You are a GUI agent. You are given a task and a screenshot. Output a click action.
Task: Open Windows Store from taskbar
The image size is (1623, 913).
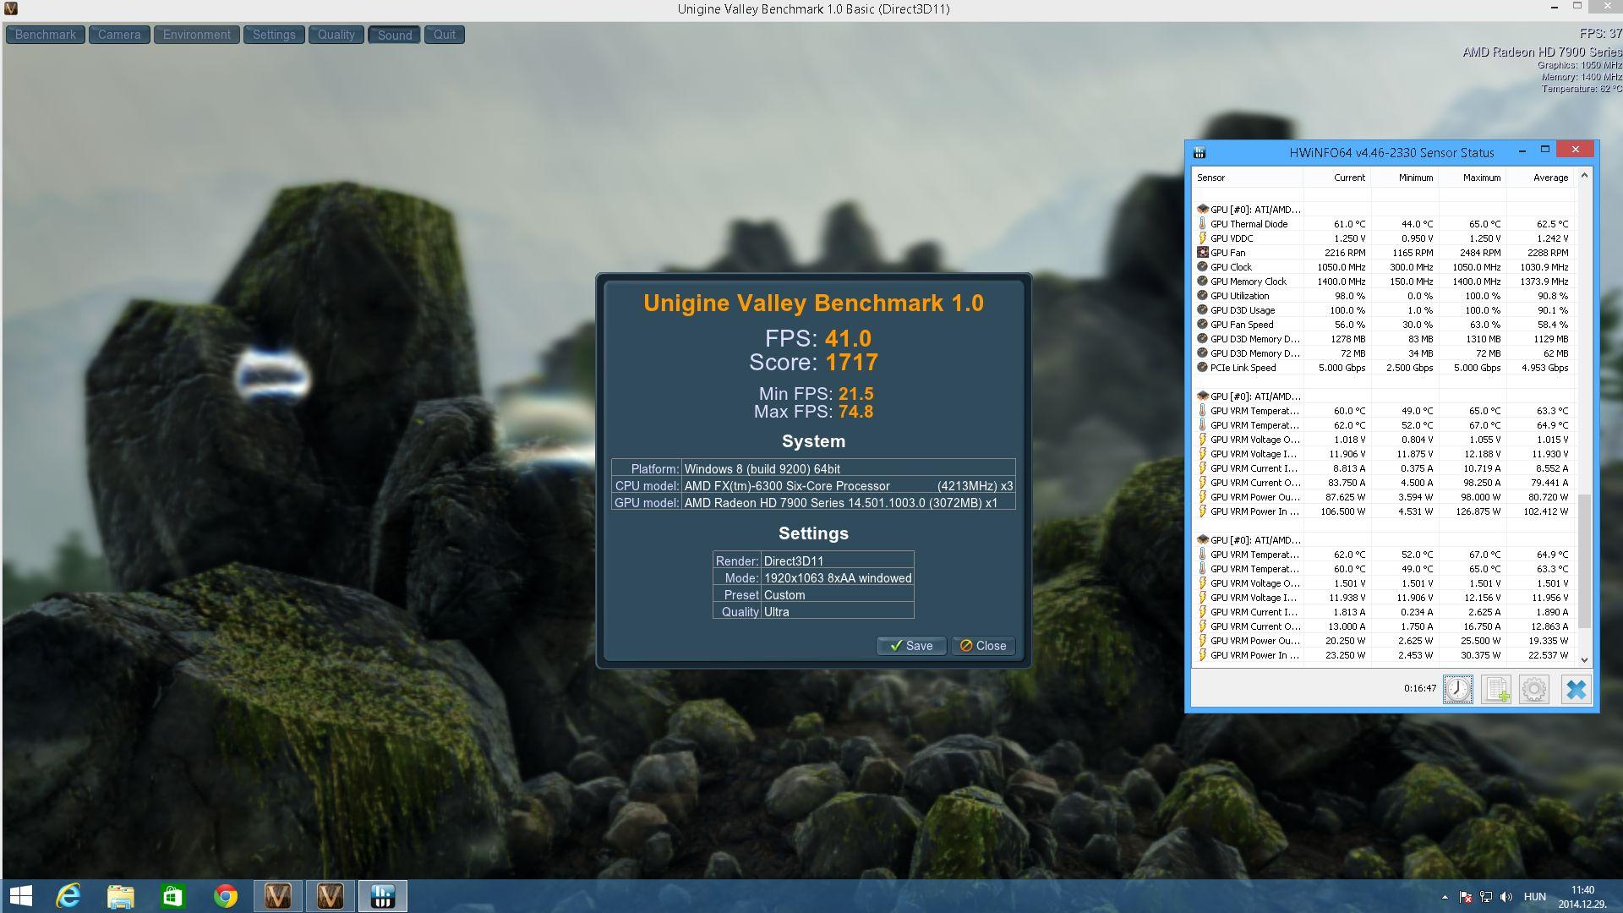click(173, 896)
